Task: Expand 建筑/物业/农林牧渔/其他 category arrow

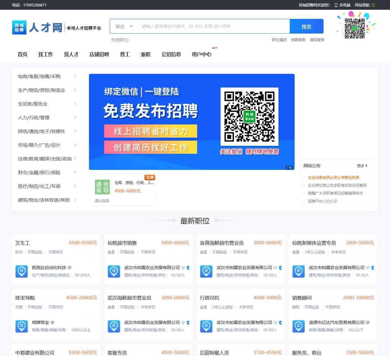Action: pos(75,200)
